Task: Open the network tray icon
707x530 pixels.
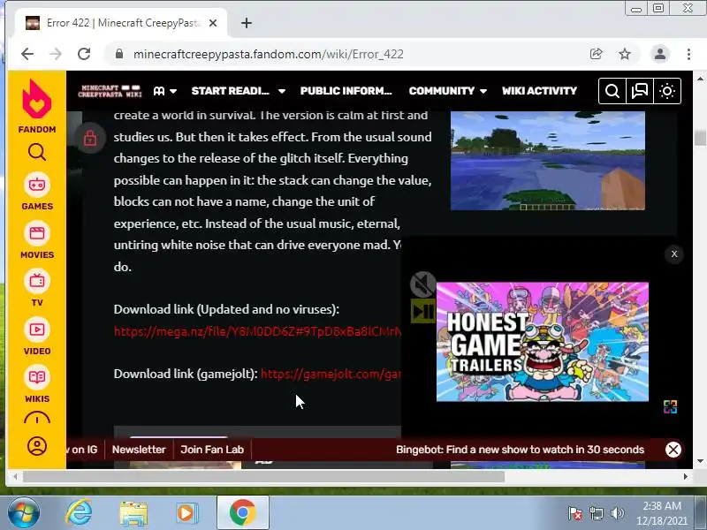Action: [x=596, y=513]
